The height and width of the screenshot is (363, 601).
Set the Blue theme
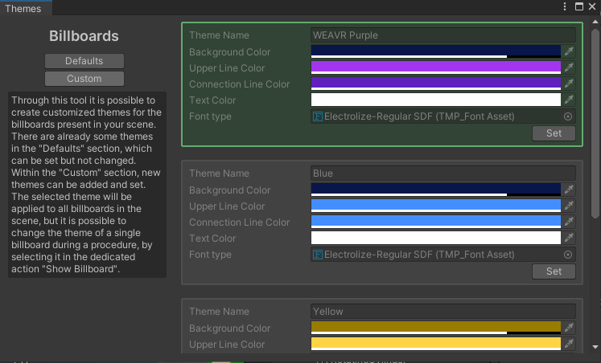tap(554, 271)
